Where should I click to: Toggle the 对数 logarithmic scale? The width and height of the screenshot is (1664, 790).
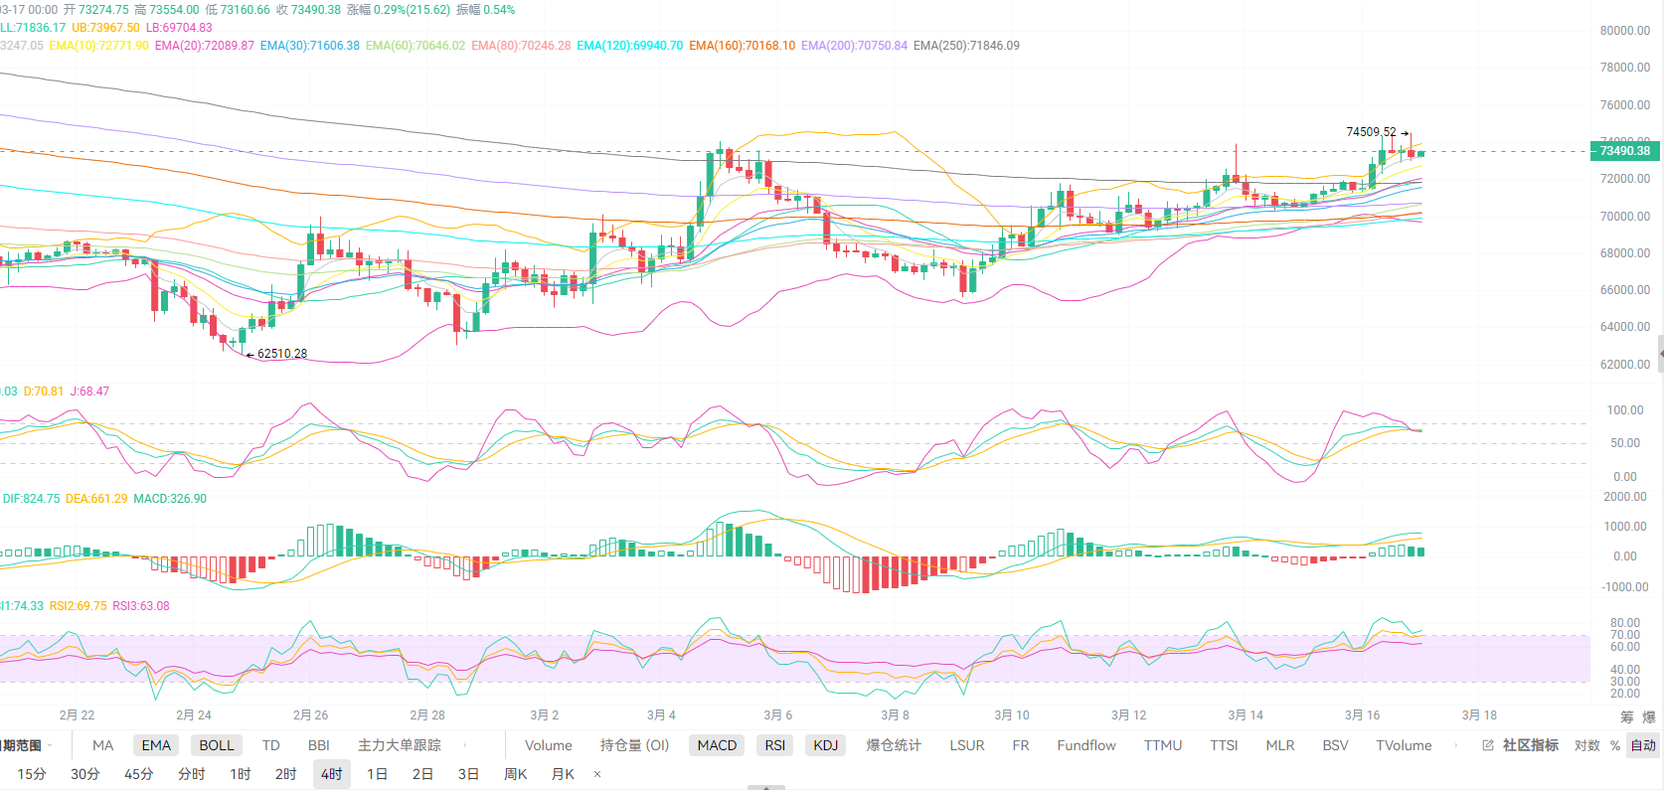(x=1586, y=745)
